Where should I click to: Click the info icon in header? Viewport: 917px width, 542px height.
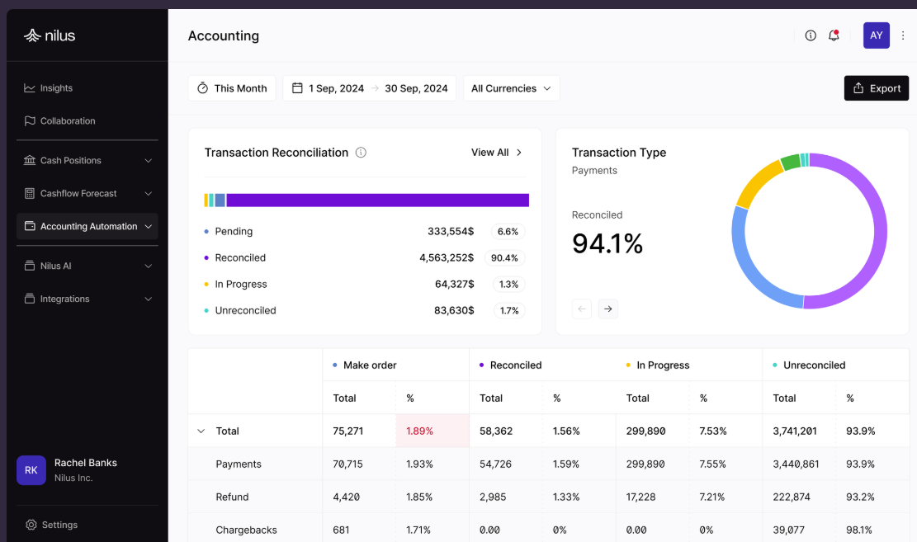tap(811, 35)
